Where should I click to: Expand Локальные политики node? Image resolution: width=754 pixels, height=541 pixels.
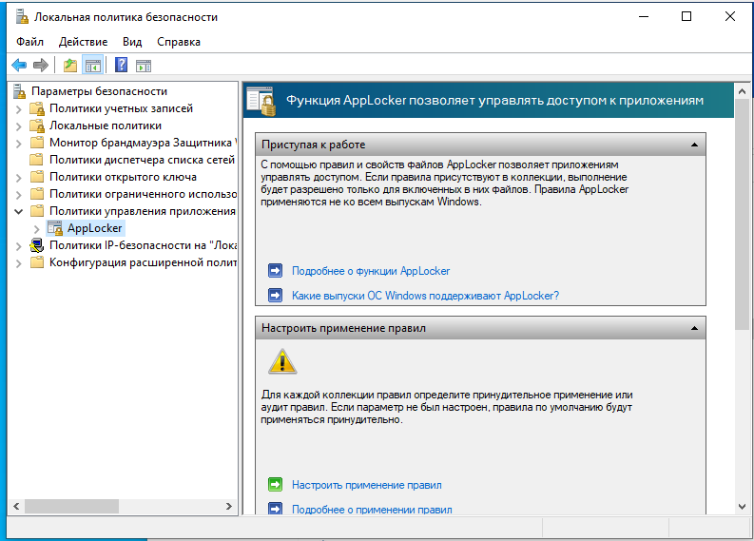pyautogui.click(x=18, y=126)
